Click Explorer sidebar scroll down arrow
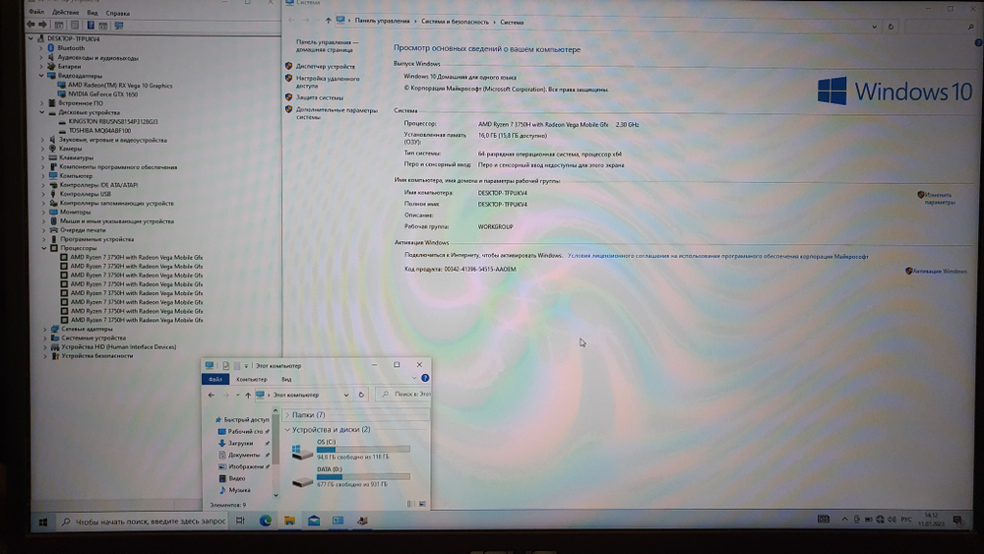This screenshot has height=554, width=984. 275,495
